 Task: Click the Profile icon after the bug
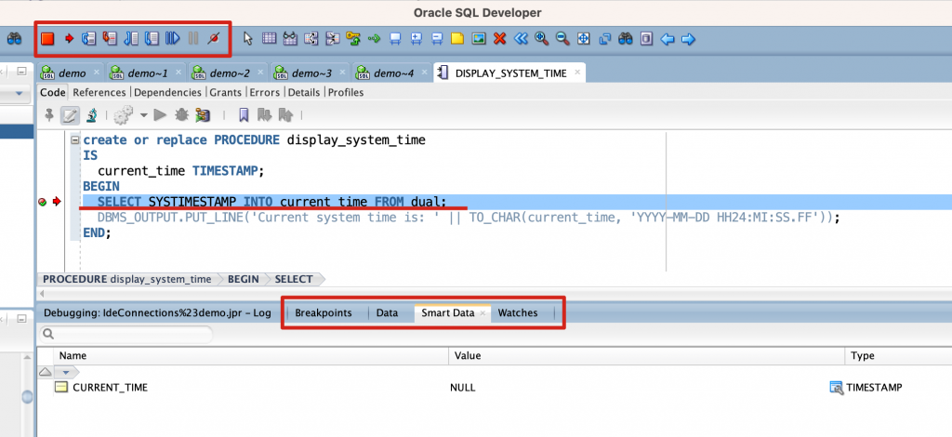click(202, 114)
